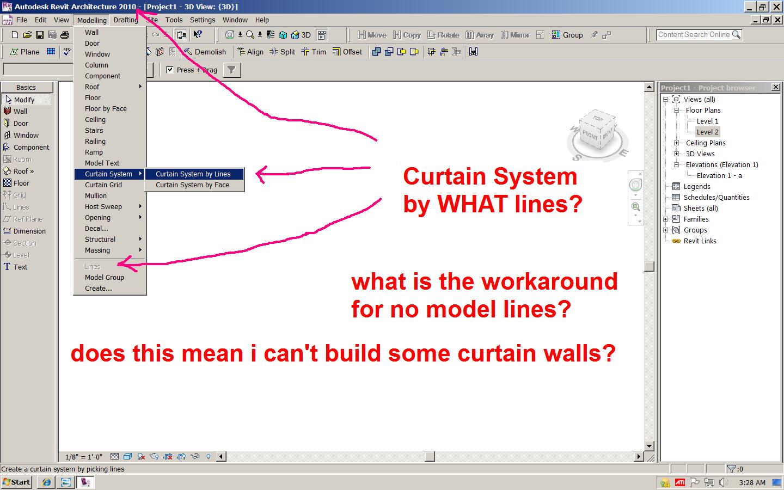The image size is (784, 490).
Task: Expand the Ceiling Plans tree node
Action: (x=676, y=143)
